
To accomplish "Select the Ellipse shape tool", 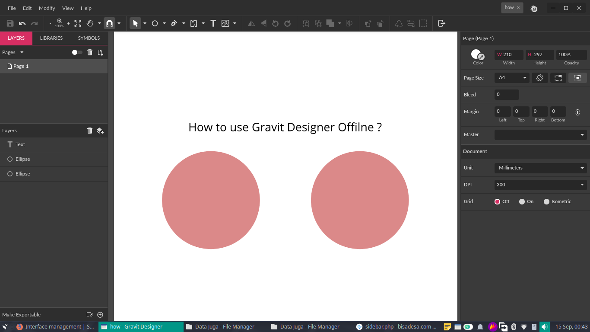I will [155, 23].
